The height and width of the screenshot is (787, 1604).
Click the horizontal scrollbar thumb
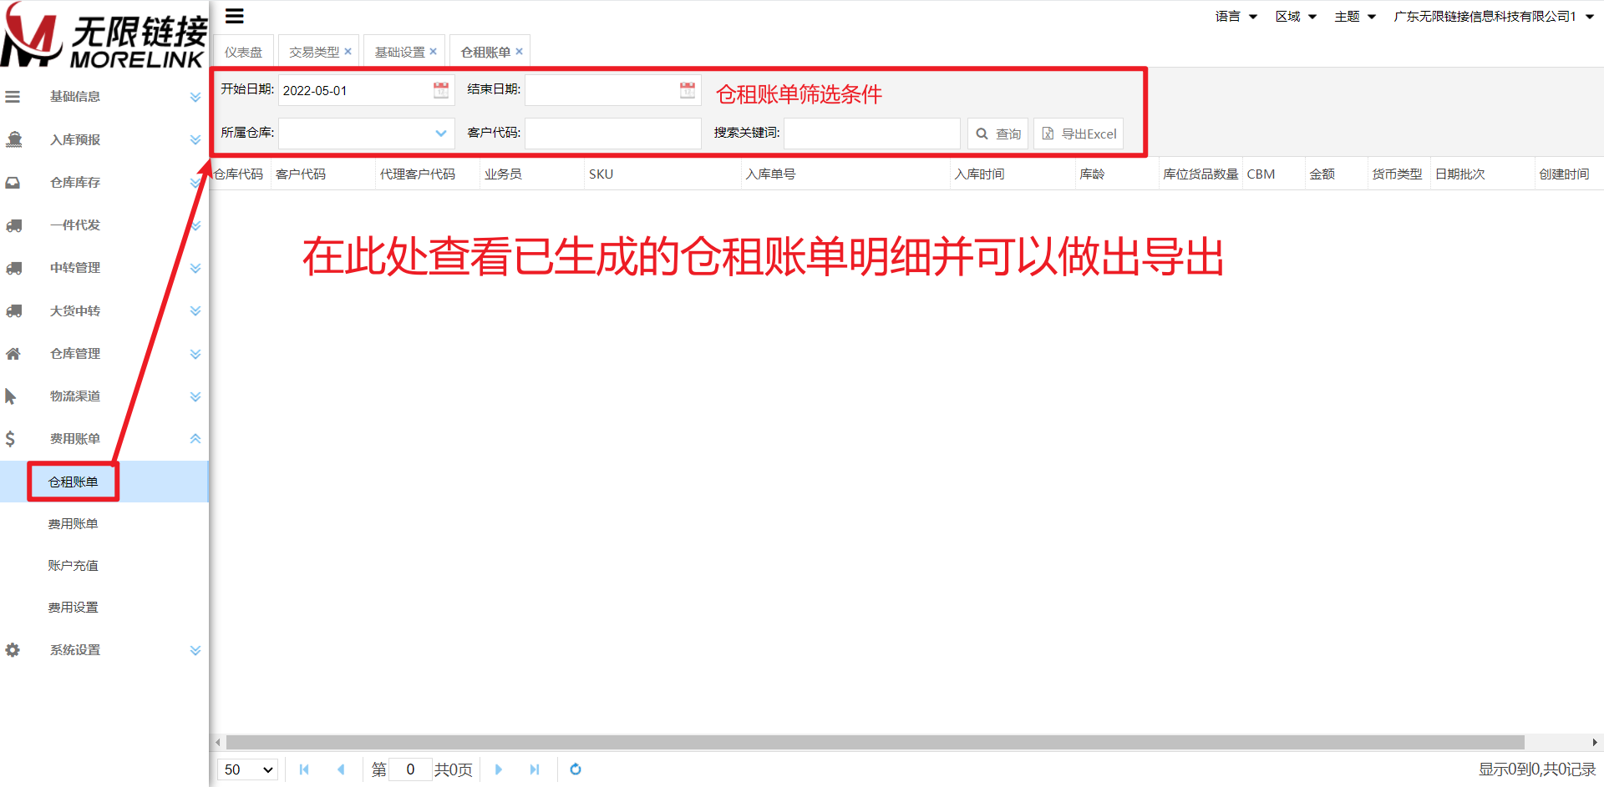point(876,742)
